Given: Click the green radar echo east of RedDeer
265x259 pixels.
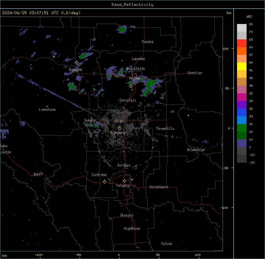Looking at the screenshot, I should pyautogui.click(x=149, y=84).
